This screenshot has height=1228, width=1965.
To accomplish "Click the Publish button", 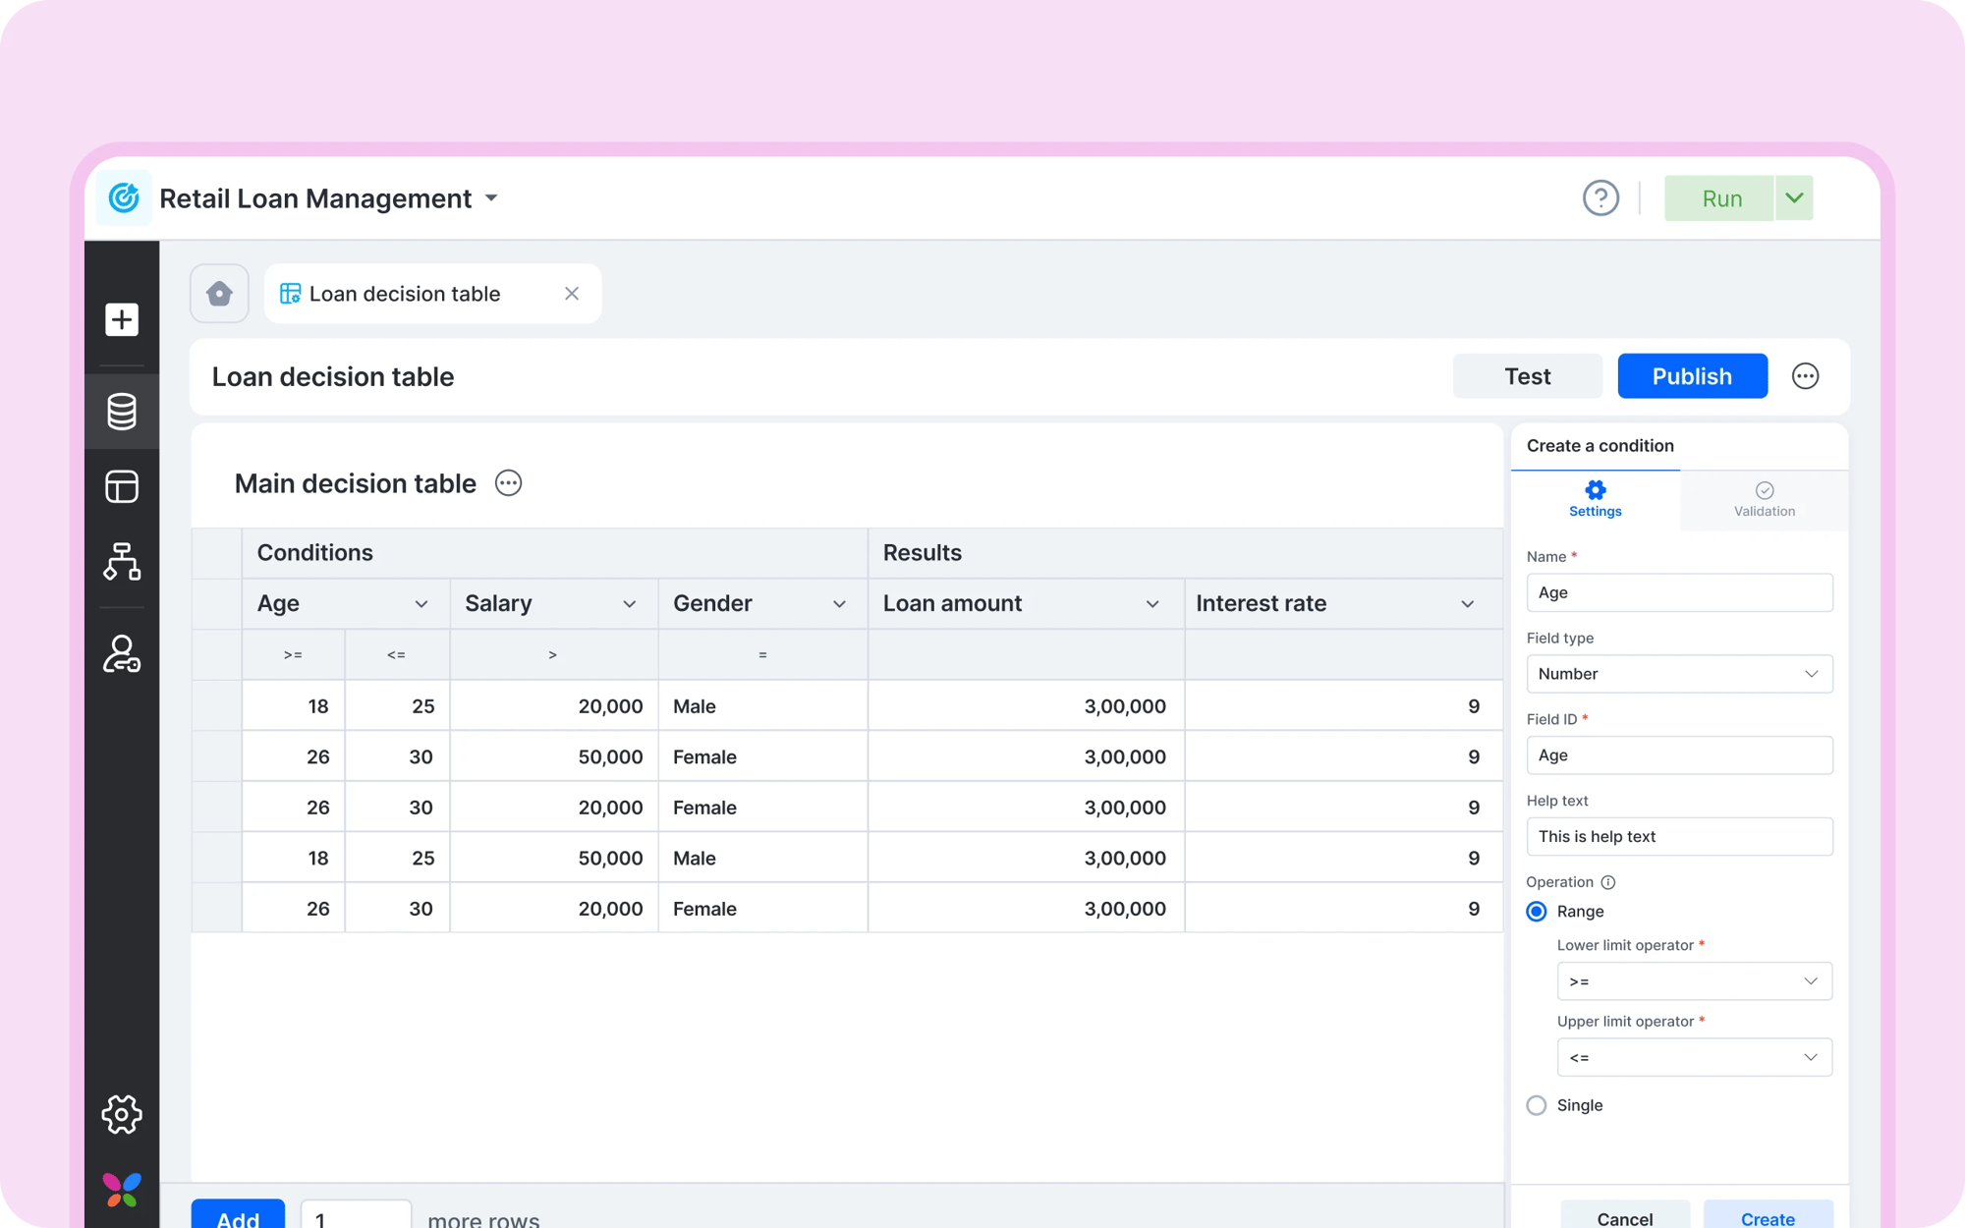I will pos(1692,376).
